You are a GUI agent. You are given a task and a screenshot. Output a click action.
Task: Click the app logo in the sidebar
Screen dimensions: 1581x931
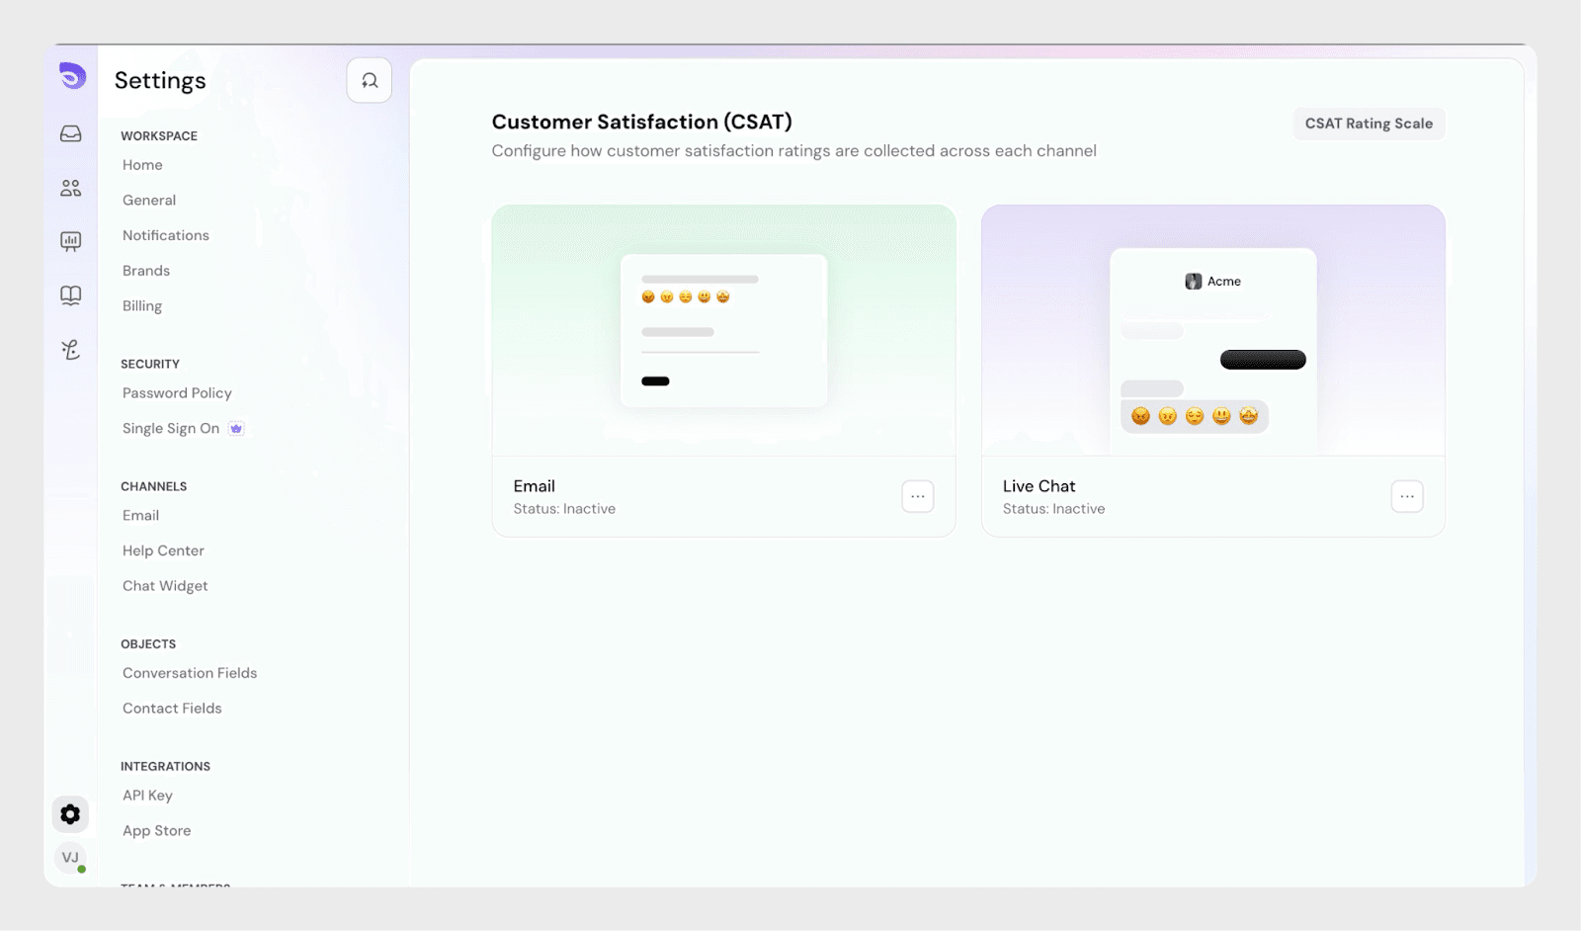point(72,76)
